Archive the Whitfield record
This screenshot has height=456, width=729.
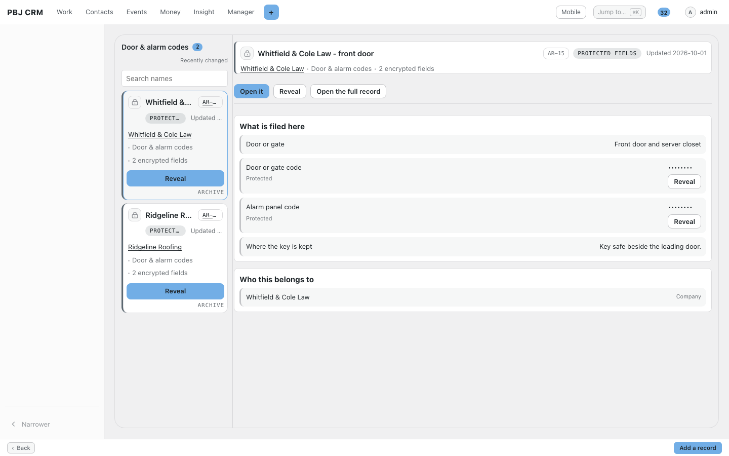[211, 193]
